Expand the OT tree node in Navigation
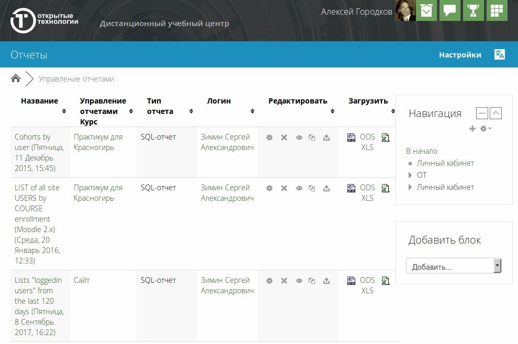 click(x=410, y=175)
